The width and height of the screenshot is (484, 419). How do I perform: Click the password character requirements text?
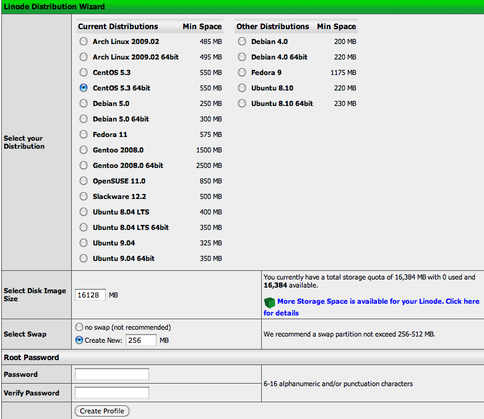point(338,384)
